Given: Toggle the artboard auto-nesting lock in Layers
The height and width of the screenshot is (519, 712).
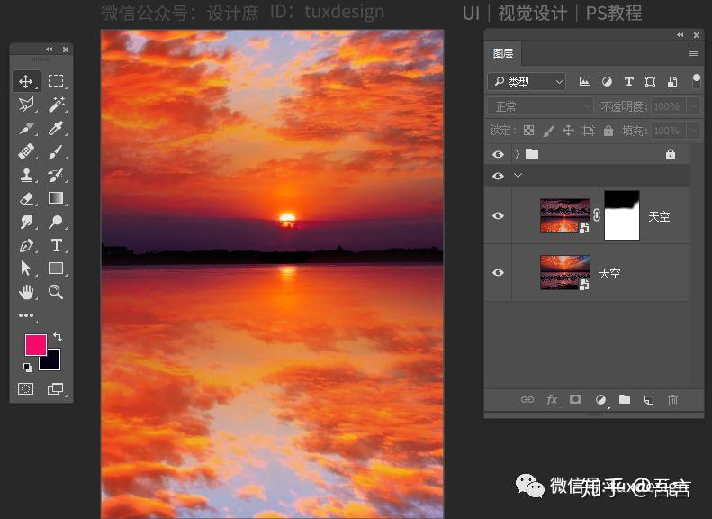Looking at the screenshot, I should [x=589, y=131].
